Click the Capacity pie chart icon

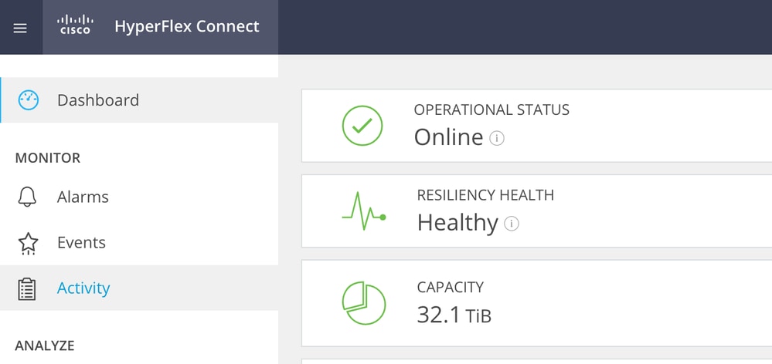coord(363,303)
